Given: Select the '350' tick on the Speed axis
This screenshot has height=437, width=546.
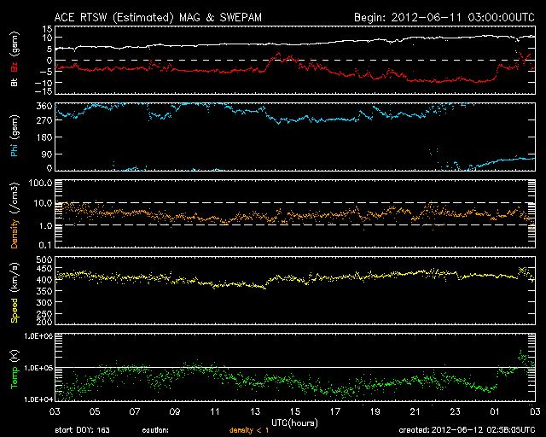Looking at the screenshot, I should [x=44, y=291].
